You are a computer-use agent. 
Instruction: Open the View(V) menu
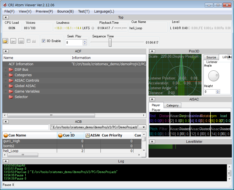(25, 11)
